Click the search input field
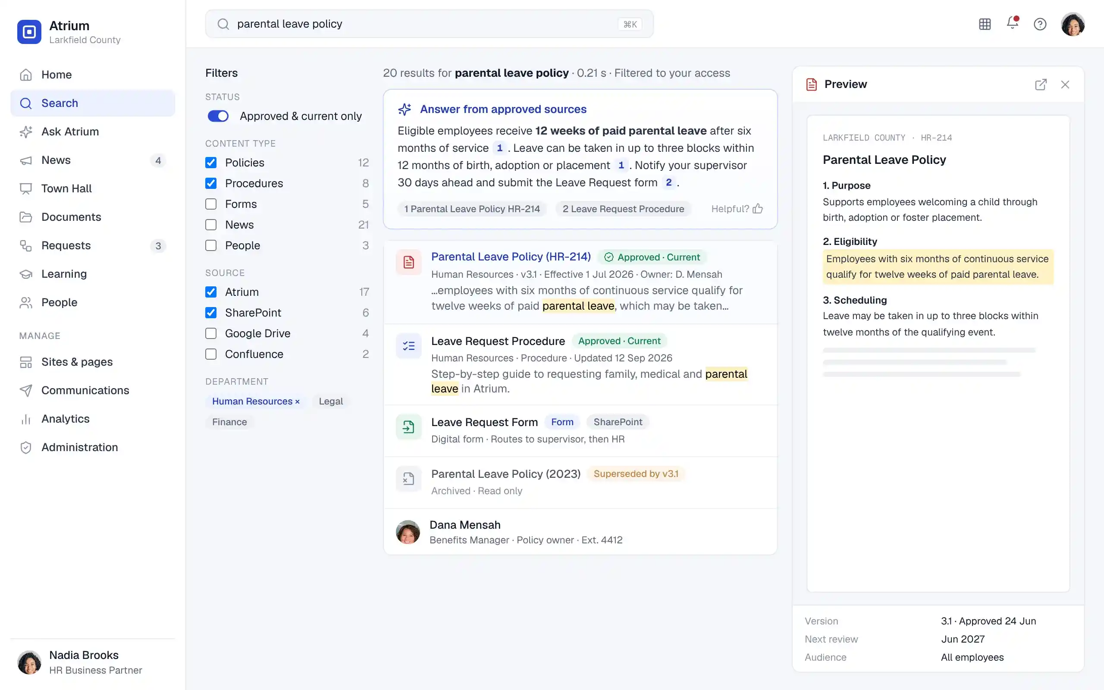The width and height of the screenshot is (1104, 690). [429, 24]
